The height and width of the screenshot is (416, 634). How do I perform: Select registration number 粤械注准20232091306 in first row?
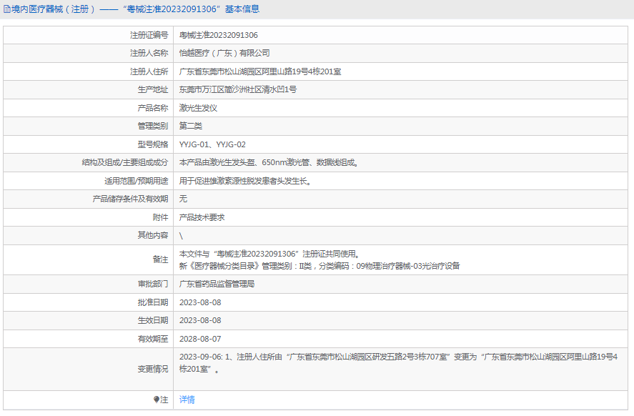pos(218,35)
